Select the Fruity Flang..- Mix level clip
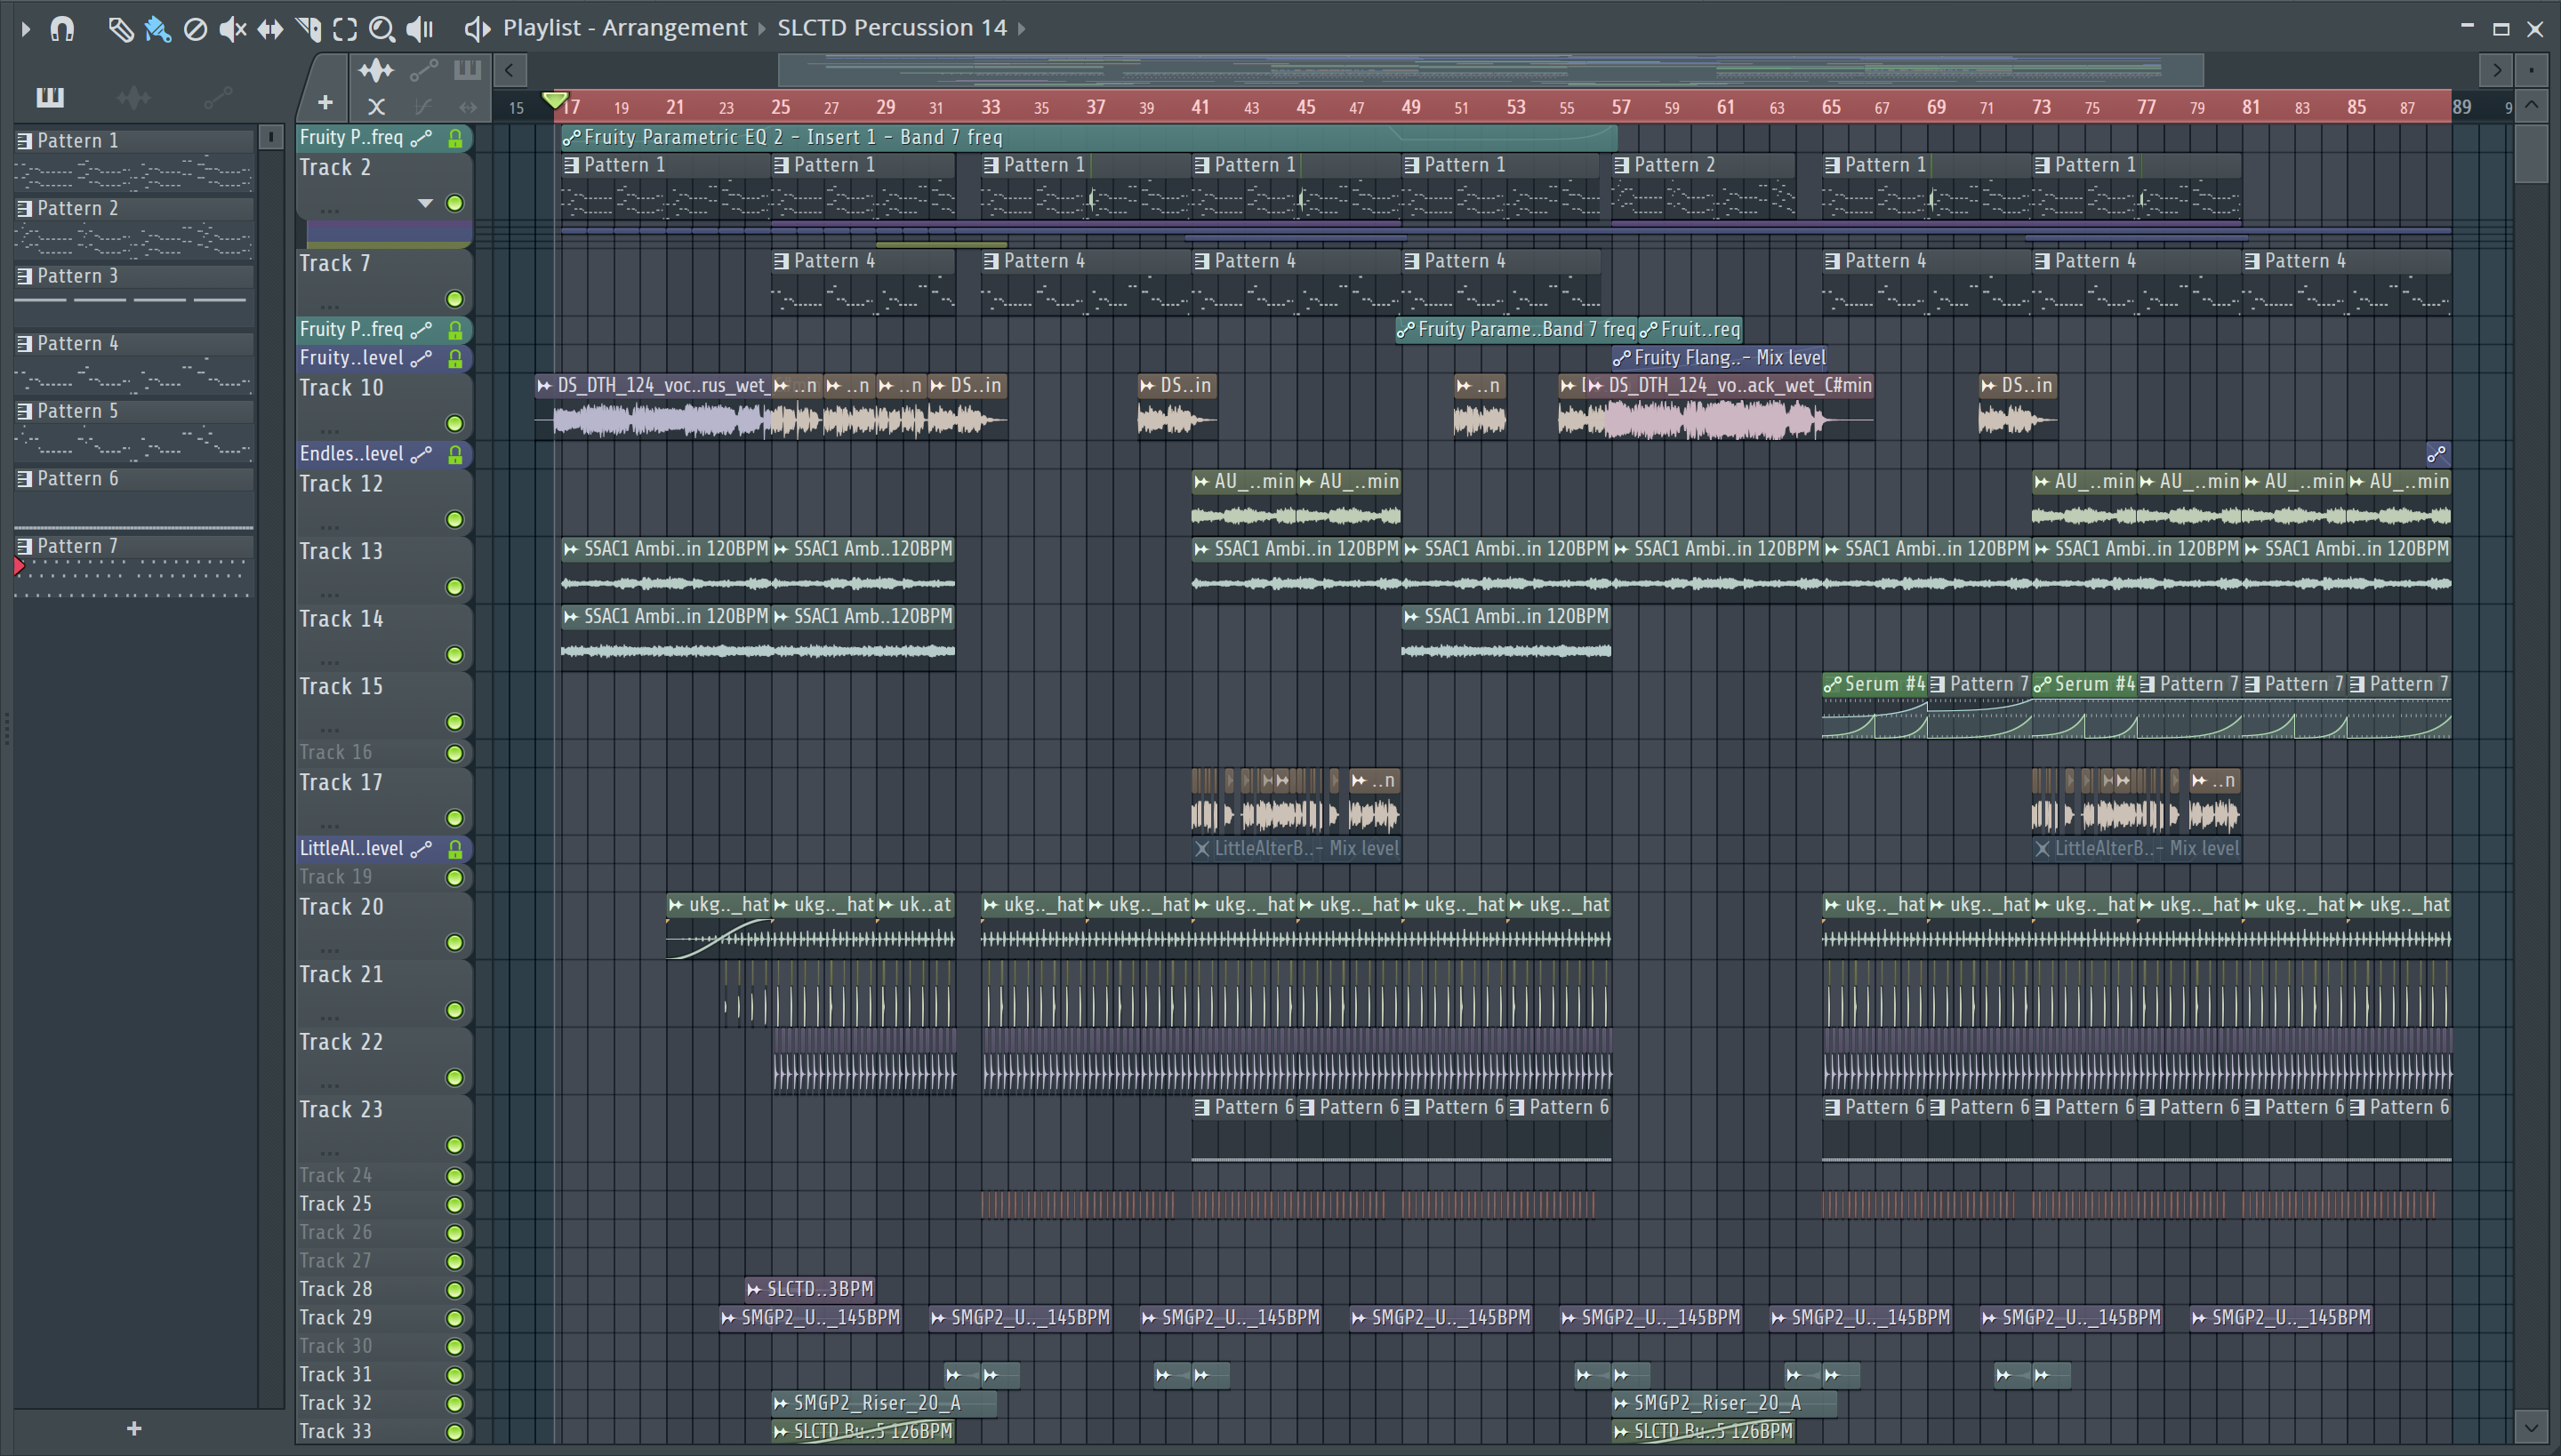Screen dimensions: 2561x1456 [1719, 358]
